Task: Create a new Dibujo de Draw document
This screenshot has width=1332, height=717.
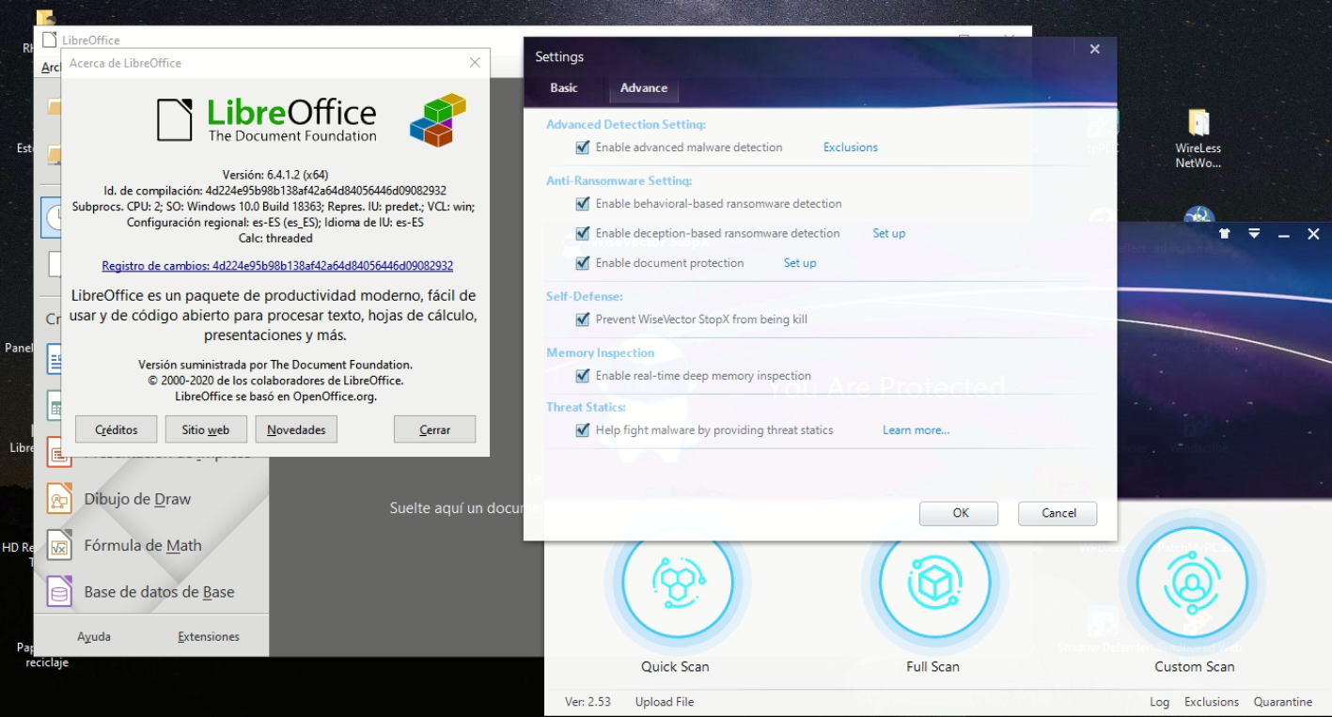Action: tap(137, 499)
